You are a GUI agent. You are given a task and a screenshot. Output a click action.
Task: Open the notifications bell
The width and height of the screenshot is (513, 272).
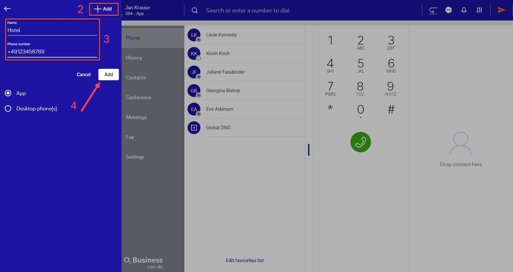click(464, 10)
